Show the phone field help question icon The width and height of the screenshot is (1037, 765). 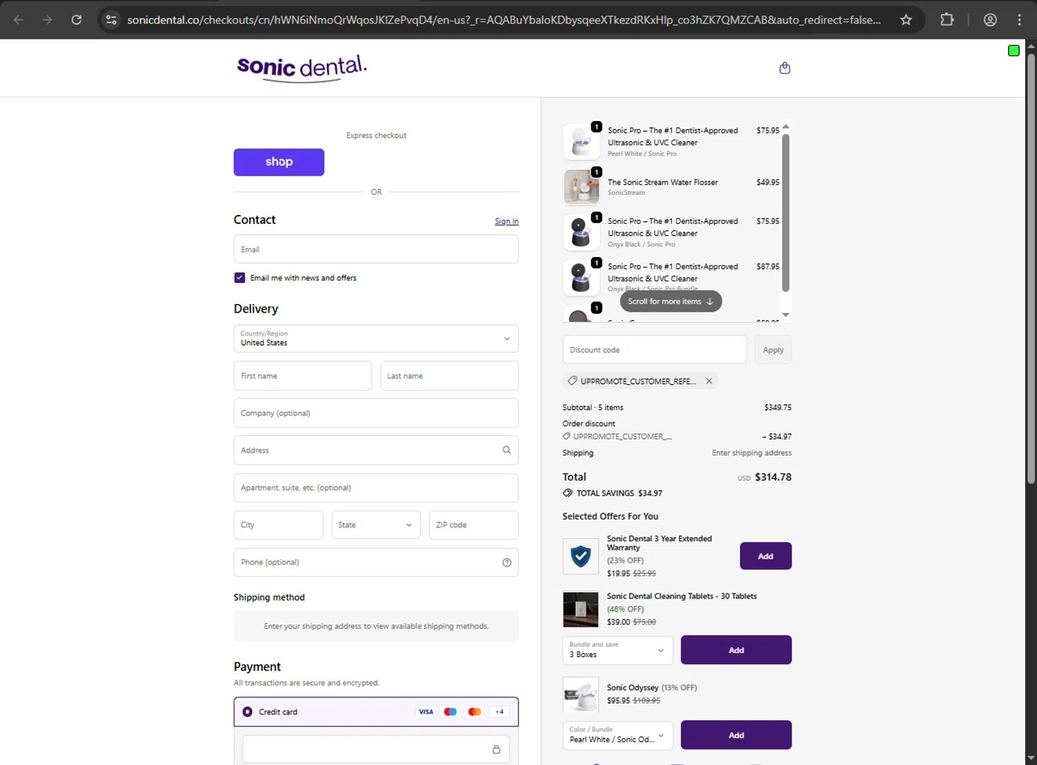507,563
